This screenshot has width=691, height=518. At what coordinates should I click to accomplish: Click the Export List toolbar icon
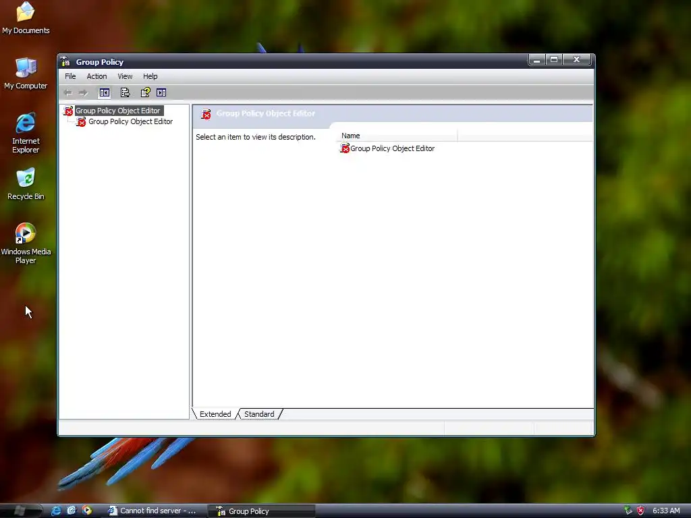(125, 92)
